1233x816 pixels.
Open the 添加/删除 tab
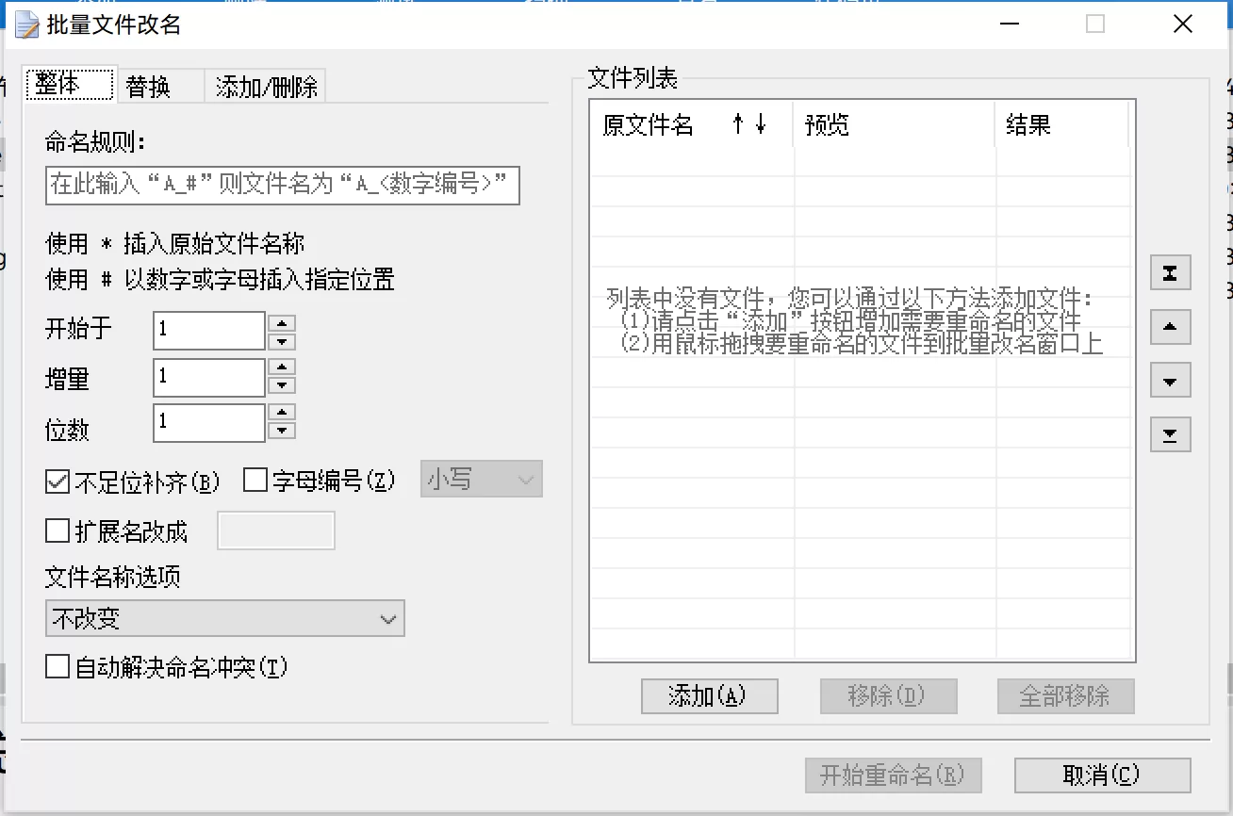coord(267,87)
